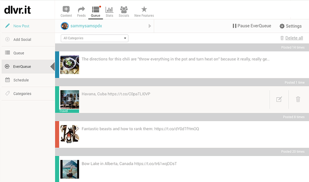Click the sidebar Queue list icon
The height and width of the screenshot is (182, 309).
(7, 53)
